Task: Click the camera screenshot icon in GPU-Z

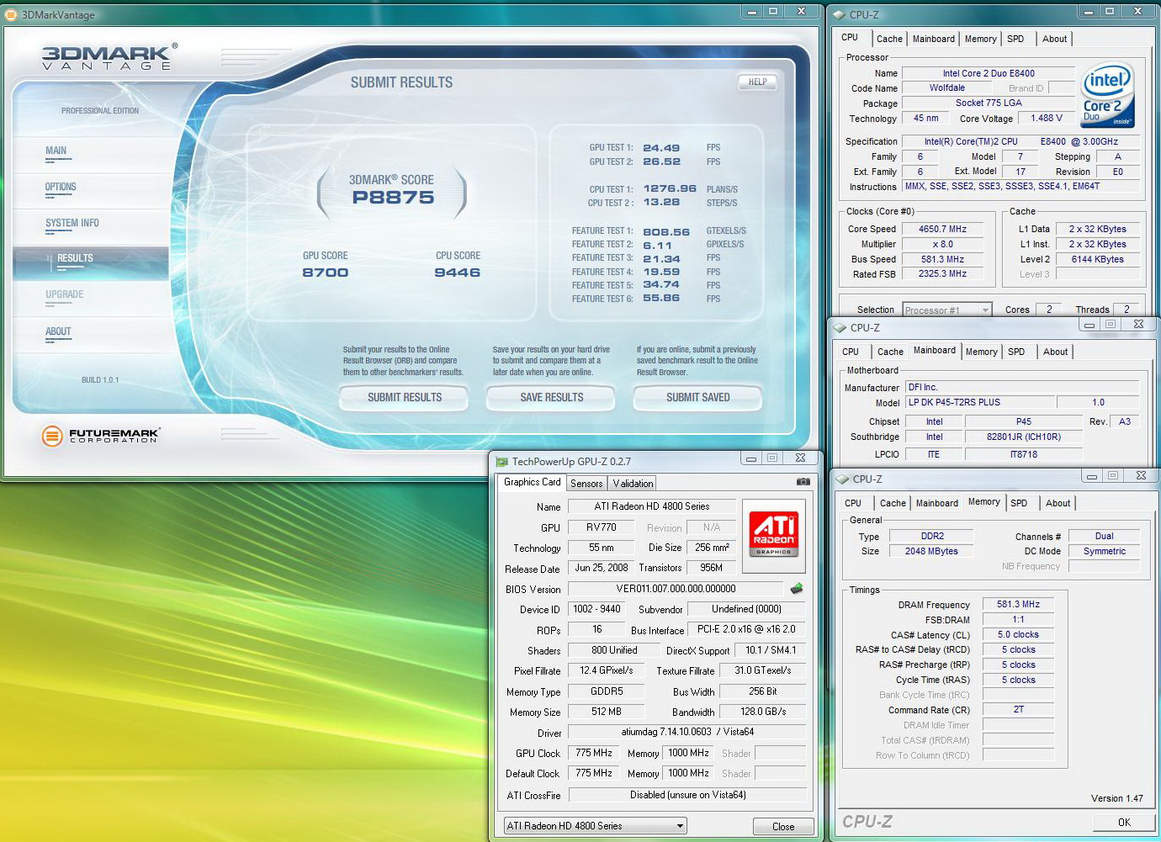Action: tap(803, 482)
